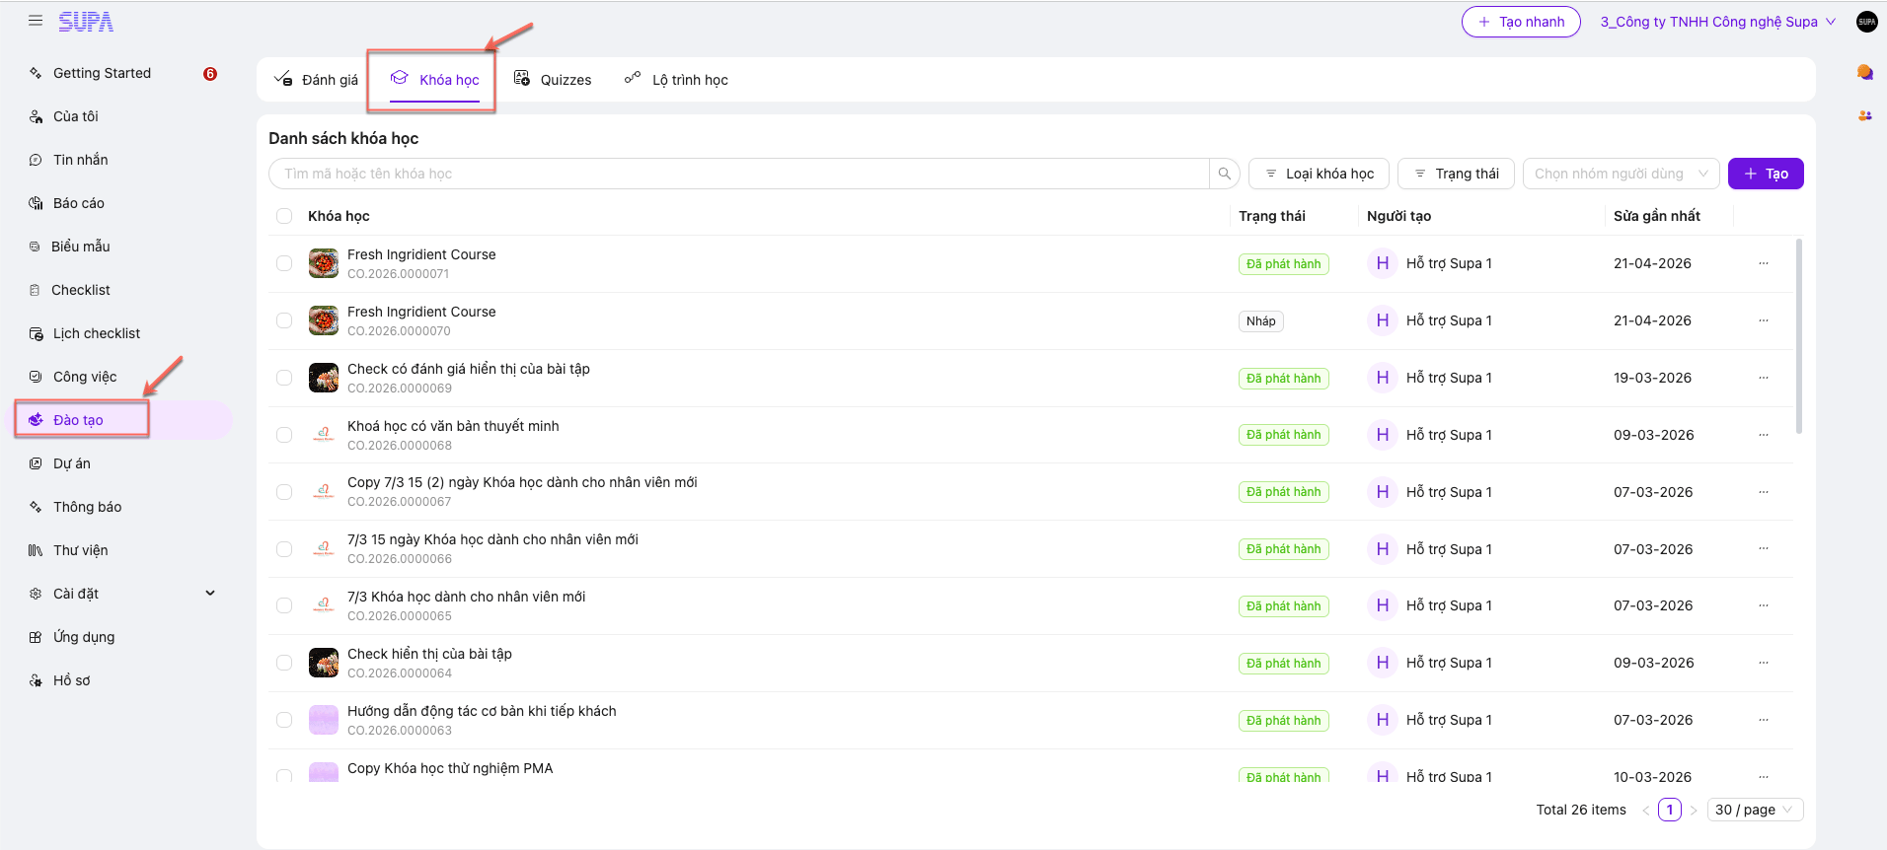
Task: Open the orange chat bubble icon
Action: click(1864, 73)
